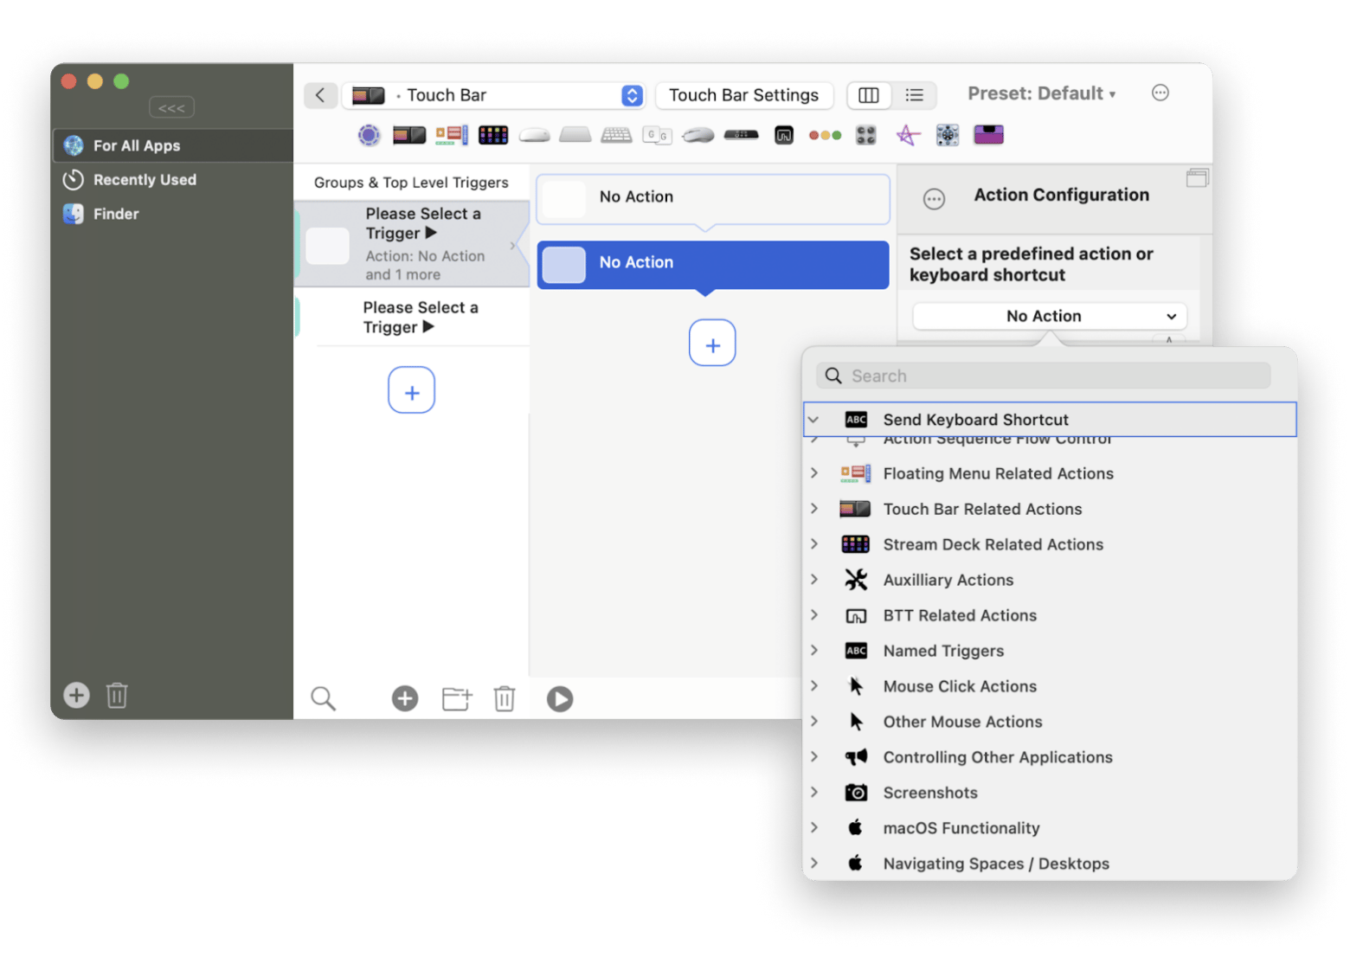Select the Stream Deck trigger icon in toolbar
1350x964 pixels.
click(493, 135)
